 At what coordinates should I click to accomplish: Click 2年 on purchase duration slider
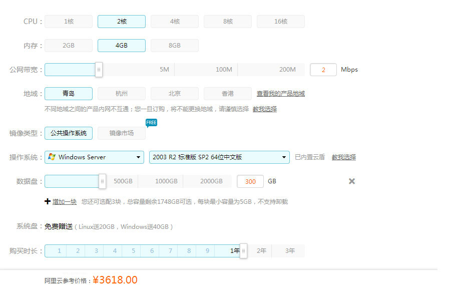click(x=261, y=251)
